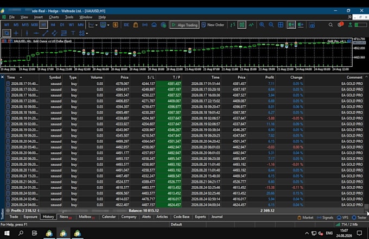This screenshot has width=369, height=239.
Task: Click the Profit column header
Action: tap(269, 77)
